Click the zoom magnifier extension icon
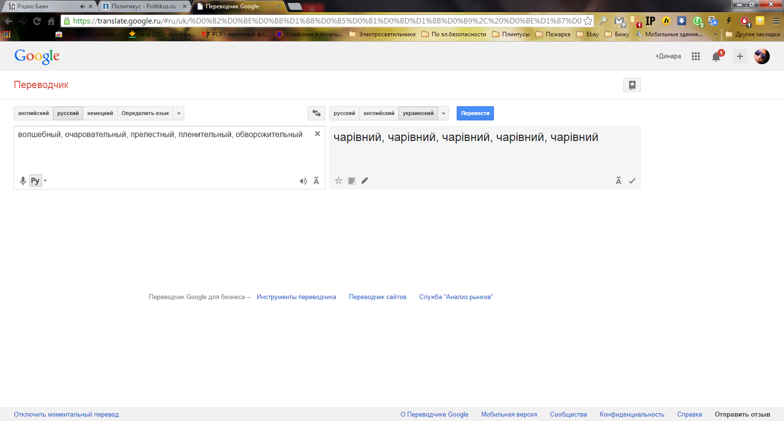Viewport: 784px width, 421px height. (603, 21)
